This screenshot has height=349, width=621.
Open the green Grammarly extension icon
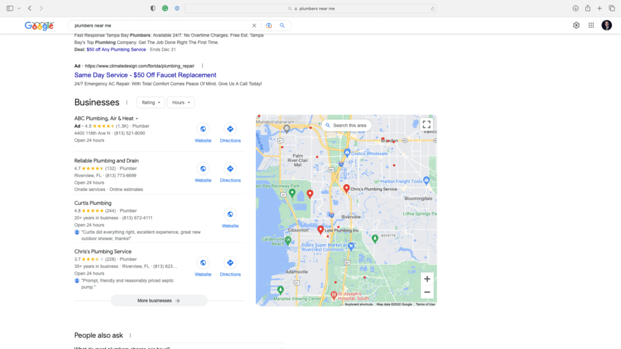coord(165,8)
